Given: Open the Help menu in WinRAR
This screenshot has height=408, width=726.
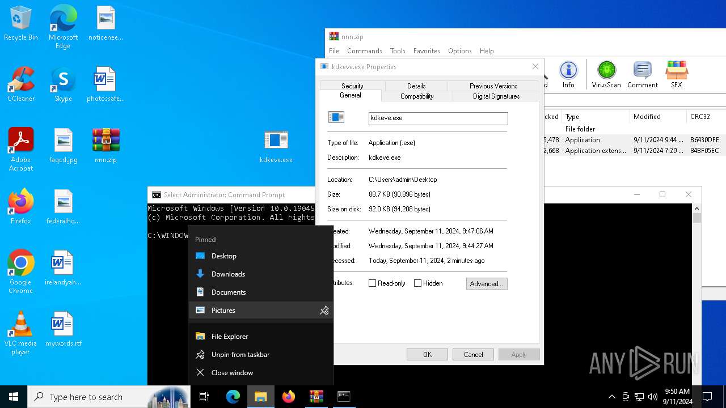Looking at the screenshot, I should click(487, 51).
